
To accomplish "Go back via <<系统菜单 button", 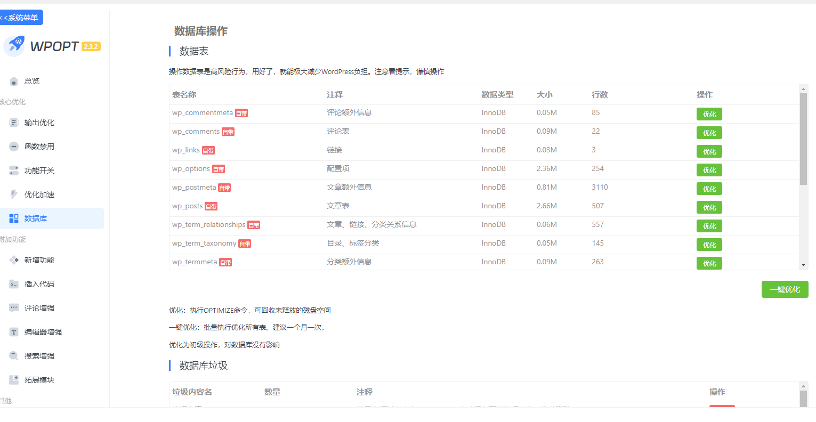I will [x=21, y=18].
